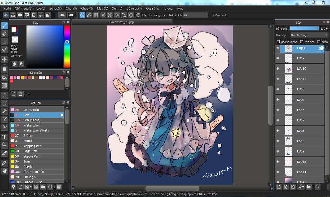Click the hue spectrum bar
Screen dimensions: 330x197
pyautogui.click(x=67, y=47)
